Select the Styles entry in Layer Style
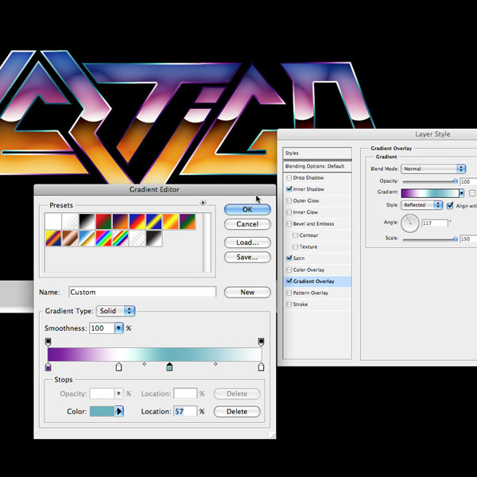 317,153
